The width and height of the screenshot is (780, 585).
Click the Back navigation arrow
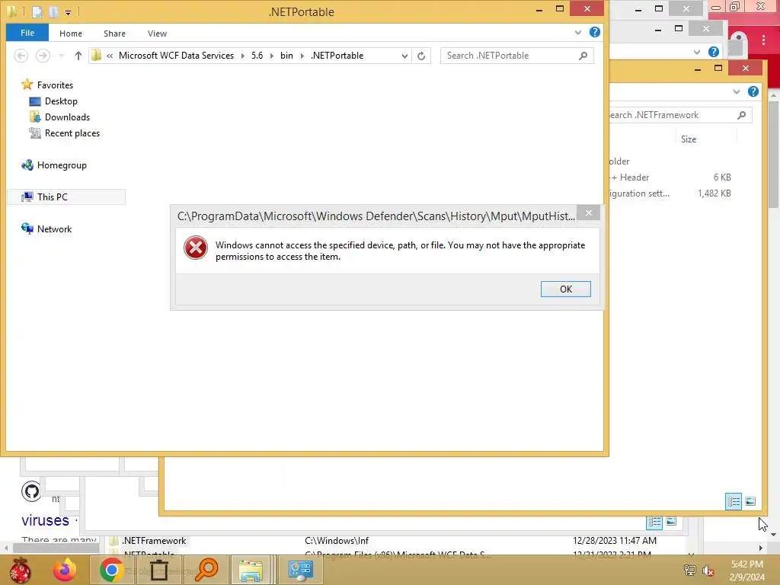click(x=21, y=56)
